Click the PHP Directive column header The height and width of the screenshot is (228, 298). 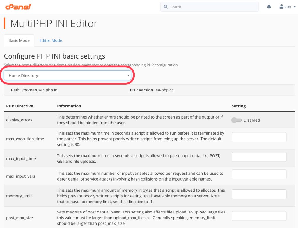(19, 106)
